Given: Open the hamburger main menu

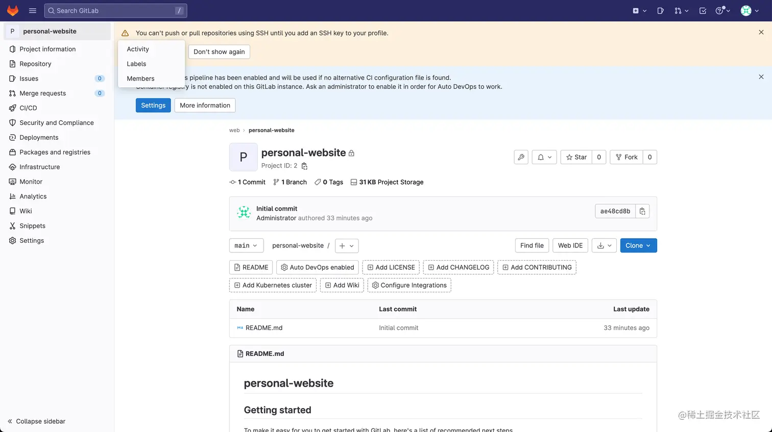Looking at the screenshot, I should coord(33,11).
